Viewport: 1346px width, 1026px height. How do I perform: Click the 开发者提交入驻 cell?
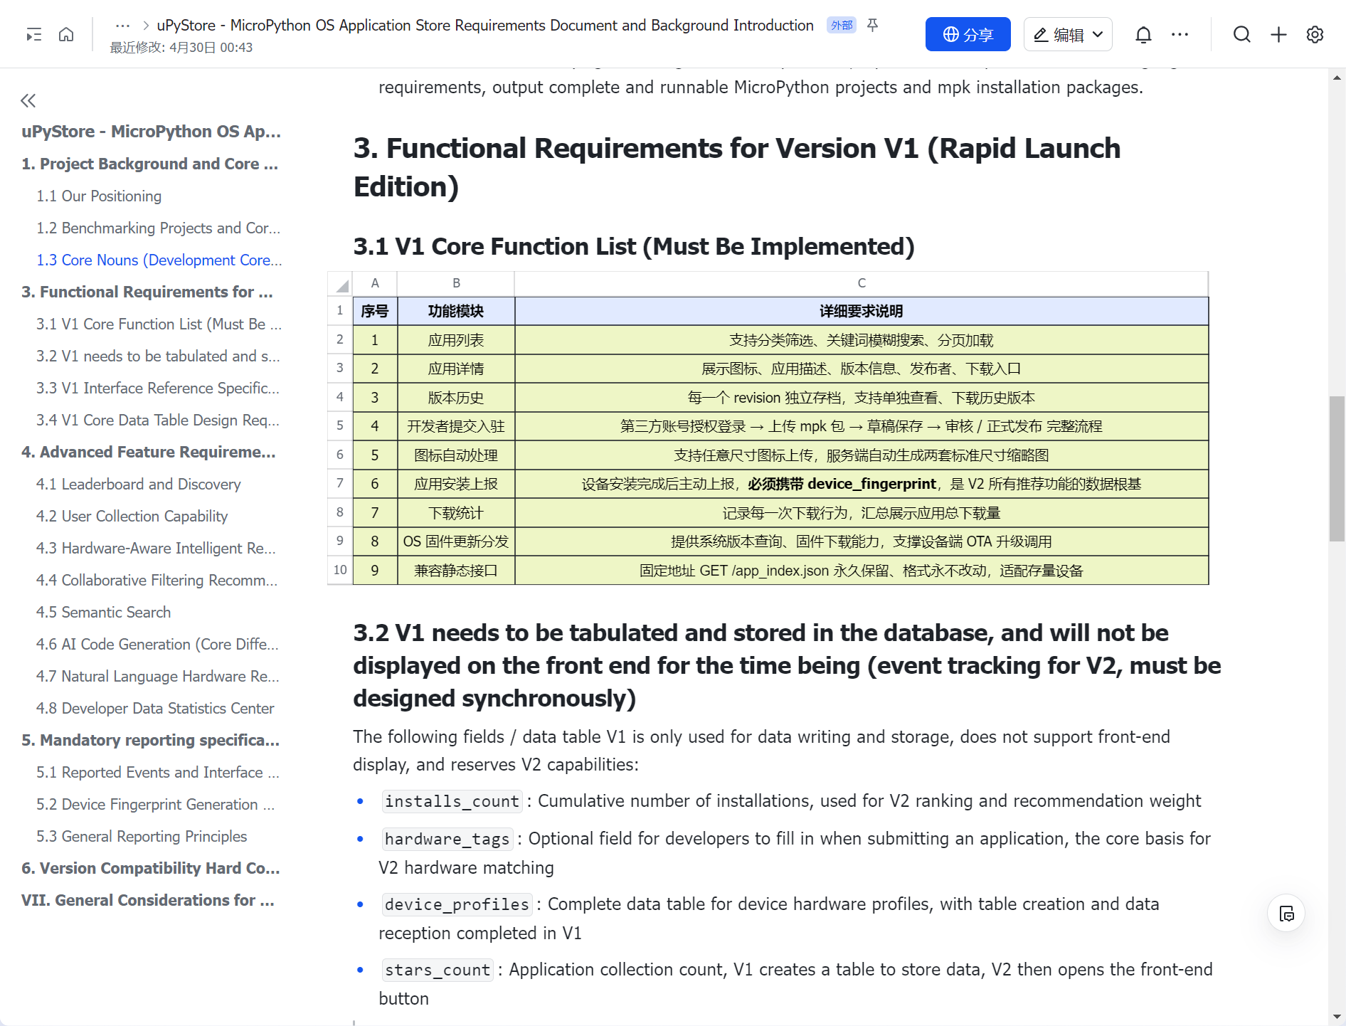pyautogui.click(x=456, y=426)
